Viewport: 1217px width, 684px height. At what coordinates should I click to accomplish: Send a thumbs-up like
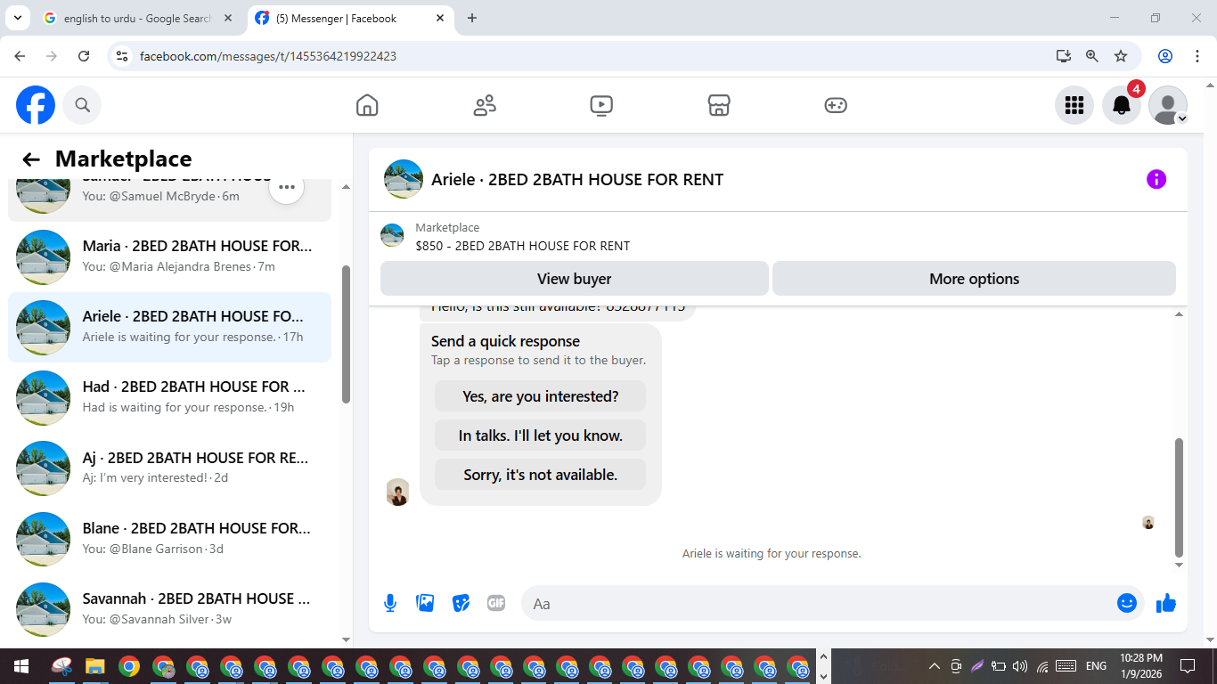tap(1166, 603)
